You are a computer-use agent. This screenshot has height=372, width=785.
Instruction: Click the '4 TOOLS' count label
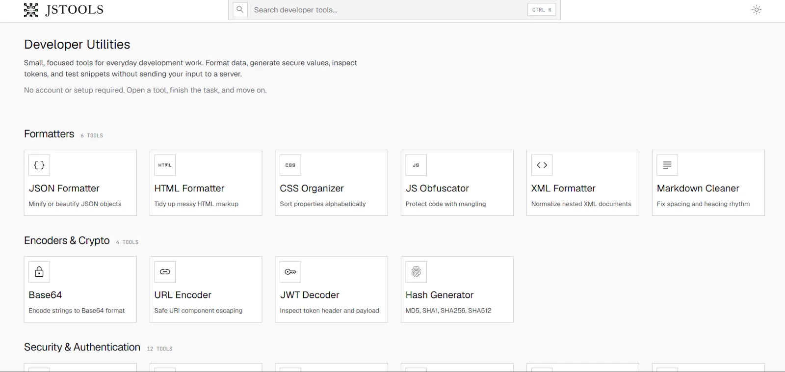click(x=127, y=242)
